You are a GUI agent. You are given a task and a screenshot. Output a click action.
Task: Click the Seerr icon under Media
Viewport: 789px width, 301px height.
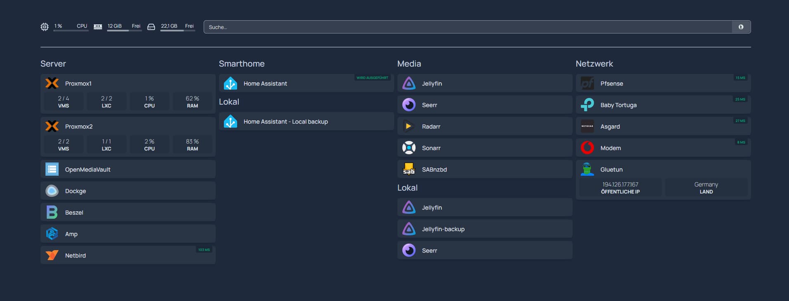pos(409,105)
